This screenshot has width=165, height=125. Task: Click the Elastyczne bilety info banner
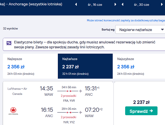pos(84,45)
